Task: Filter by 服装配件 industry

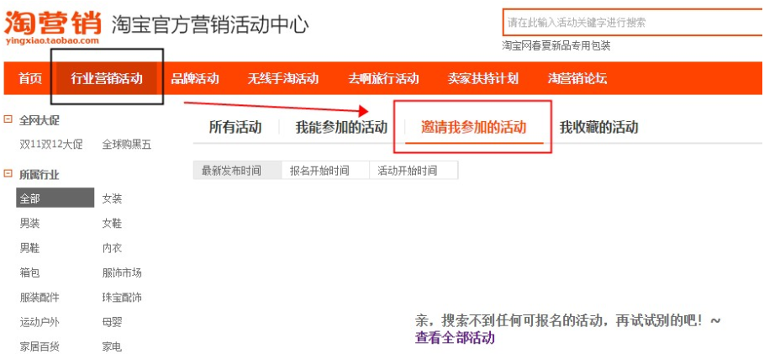Action: click(40, 298)
